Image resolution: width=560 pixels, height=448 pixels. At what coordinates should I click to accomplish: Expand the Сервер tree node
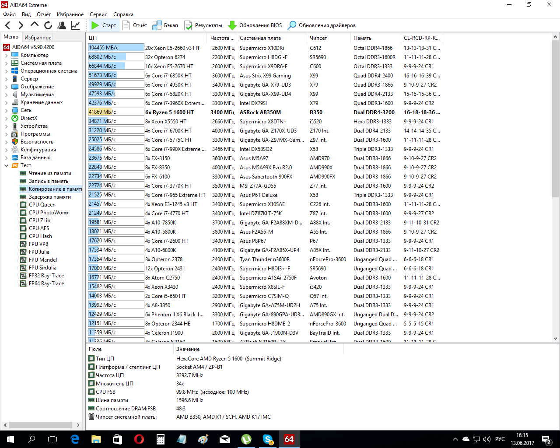tap(6, 79)
